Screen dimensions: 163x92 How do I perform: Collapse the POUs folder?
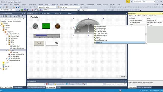coord(7,44)
